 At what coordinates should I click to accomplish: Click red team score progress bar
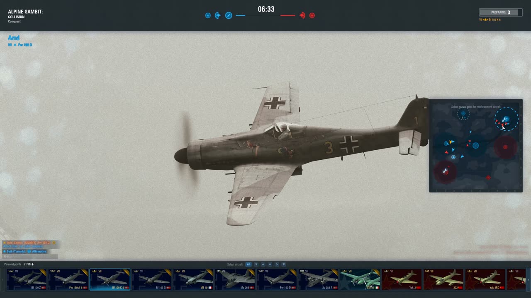[288, 15]
